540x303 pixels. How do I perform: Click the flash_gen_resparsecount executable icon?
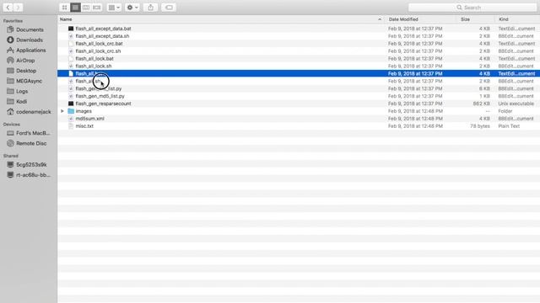[x=71, y=104]
